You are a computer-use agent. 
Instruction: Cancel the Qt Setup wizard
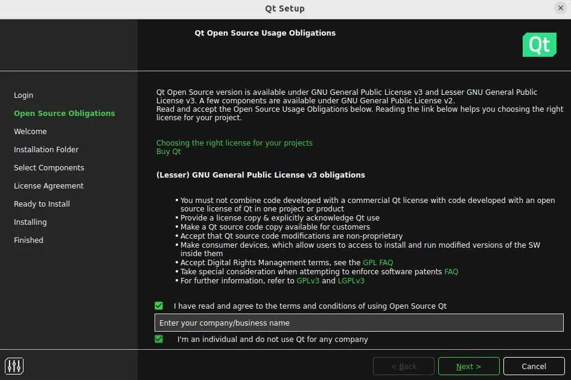coord(534,366)
